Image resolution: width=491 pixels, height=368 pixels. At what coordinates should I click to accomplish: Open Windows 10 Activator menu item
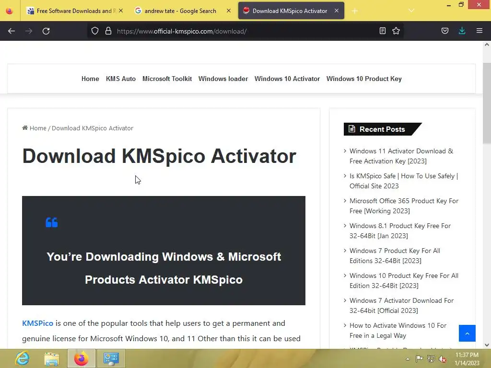coord(287,79)
